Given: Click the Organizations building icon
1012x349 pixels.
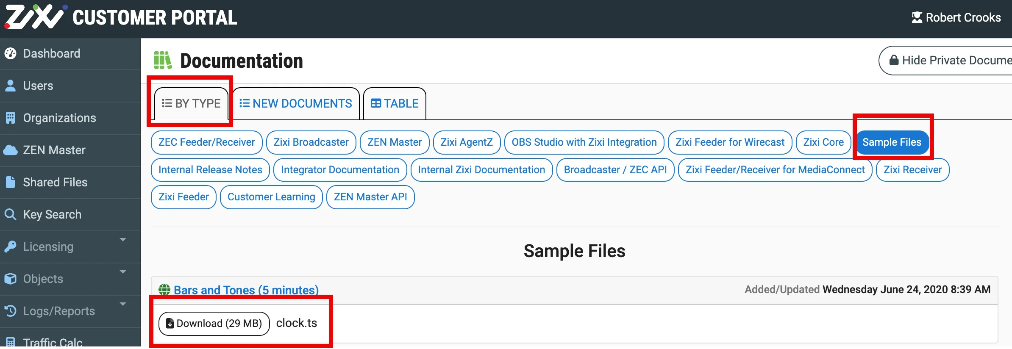Looking at the screenshot, I should [10, 118].
